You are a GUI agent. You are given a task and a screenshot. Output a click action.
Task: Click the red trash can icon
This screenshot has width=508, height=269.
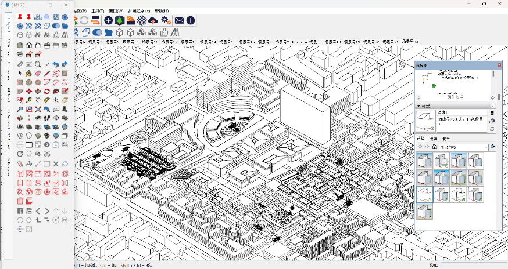(20, 201)
